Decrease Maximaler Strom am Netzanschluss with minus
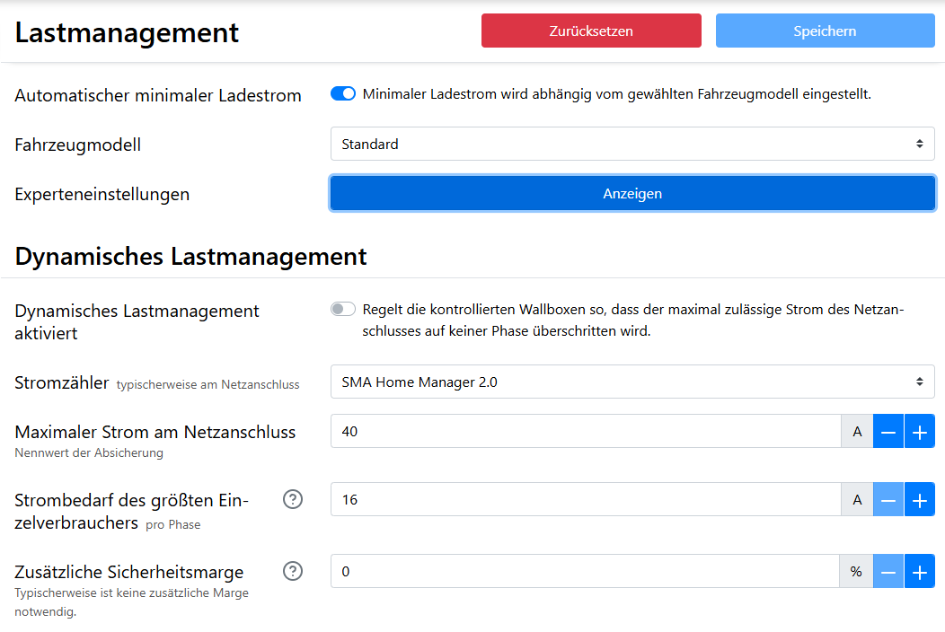The image size is (945, 632). (888, 432)
